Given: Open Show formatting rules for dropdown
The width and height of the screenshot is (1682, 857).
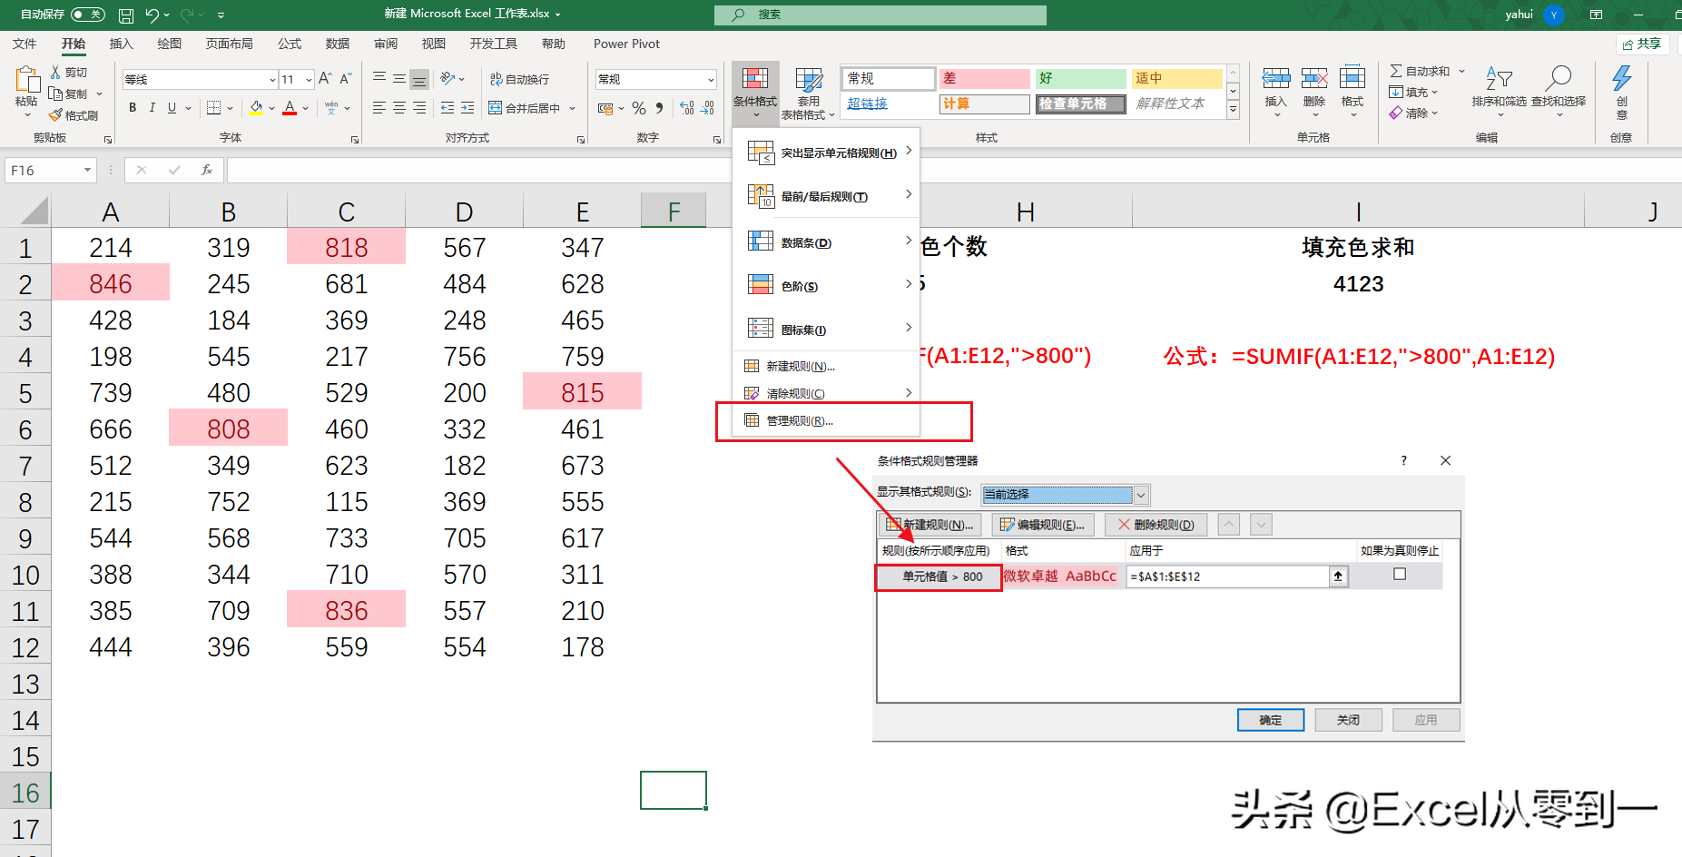Looking at the screenshot, I should pyautogui.click(x=1141, y=495).
